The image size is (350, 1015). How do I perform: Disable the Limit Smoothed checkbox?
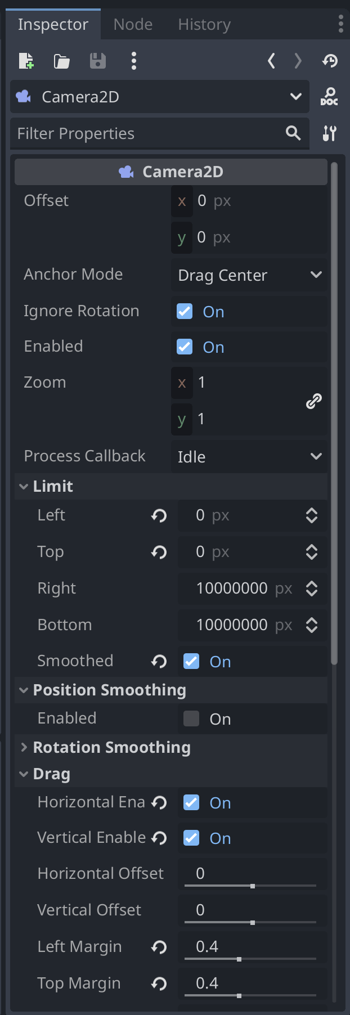[x=191, y=661]
